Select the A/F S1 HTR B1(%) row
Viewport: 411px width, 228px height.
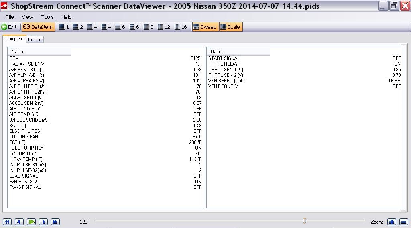(106, 86)
